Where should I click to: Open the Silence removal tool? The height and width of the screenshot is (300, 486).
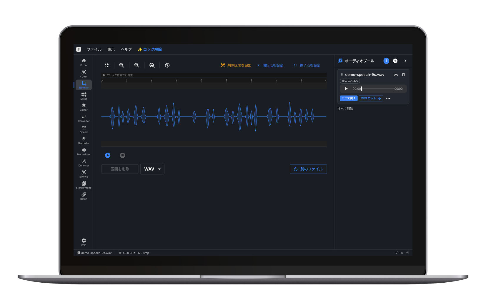coord(84,174)
